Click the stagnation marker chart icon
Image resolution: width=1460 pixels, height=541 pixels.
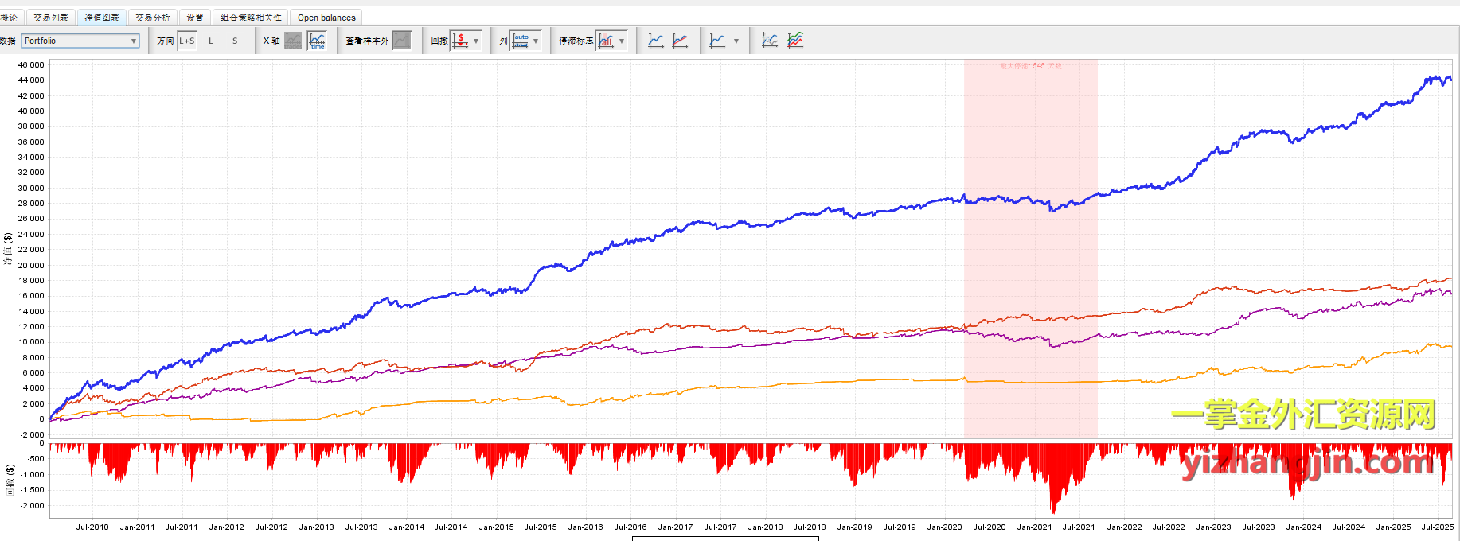tap(606, 41)
